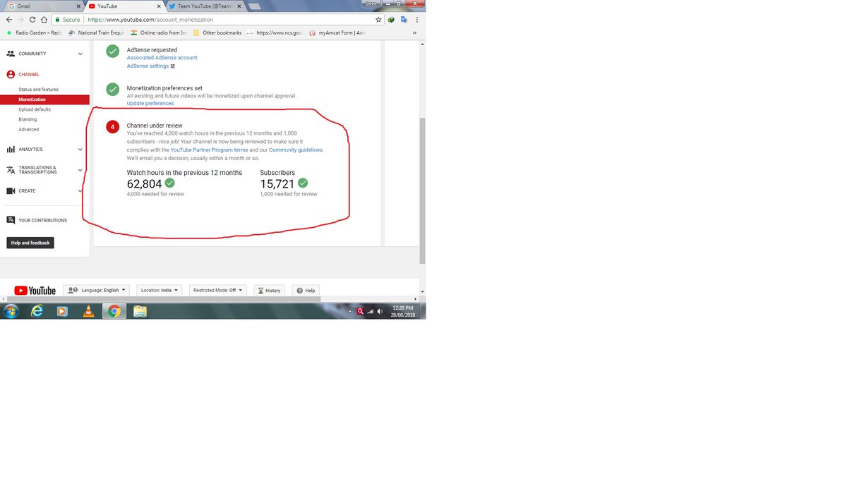
Task: Click the horizontal scrollbar at page bottom
Action: (164, 299)
